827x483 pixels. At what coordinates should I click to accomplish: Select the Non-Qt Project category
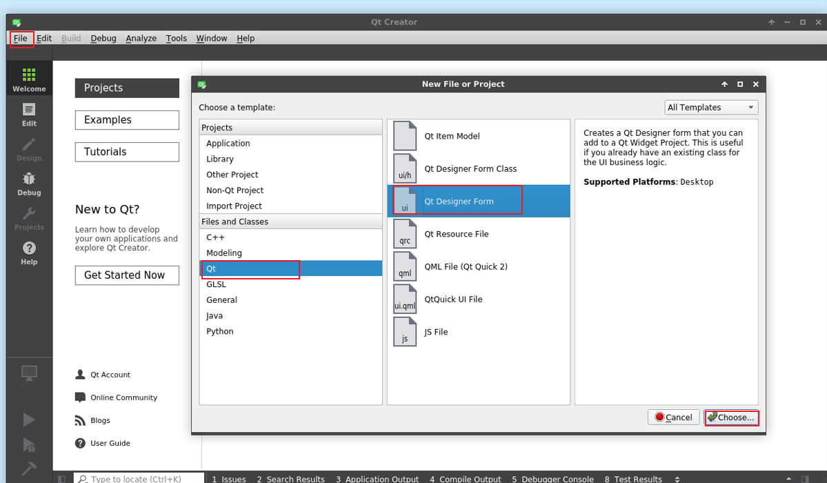click(x=290, y=190)
